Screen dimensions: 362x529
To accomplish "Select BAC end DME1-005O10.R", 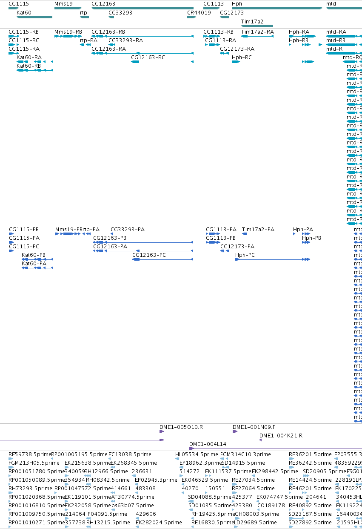I will (x=181, y=427).
